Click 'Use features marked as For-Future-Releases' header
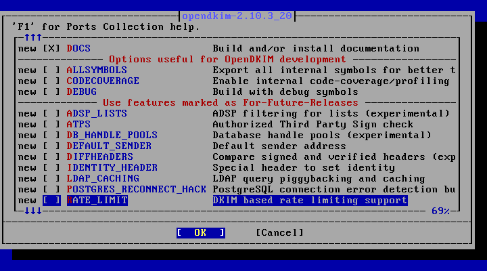Viewport: 487px width, 271px height. click(231, 103)
